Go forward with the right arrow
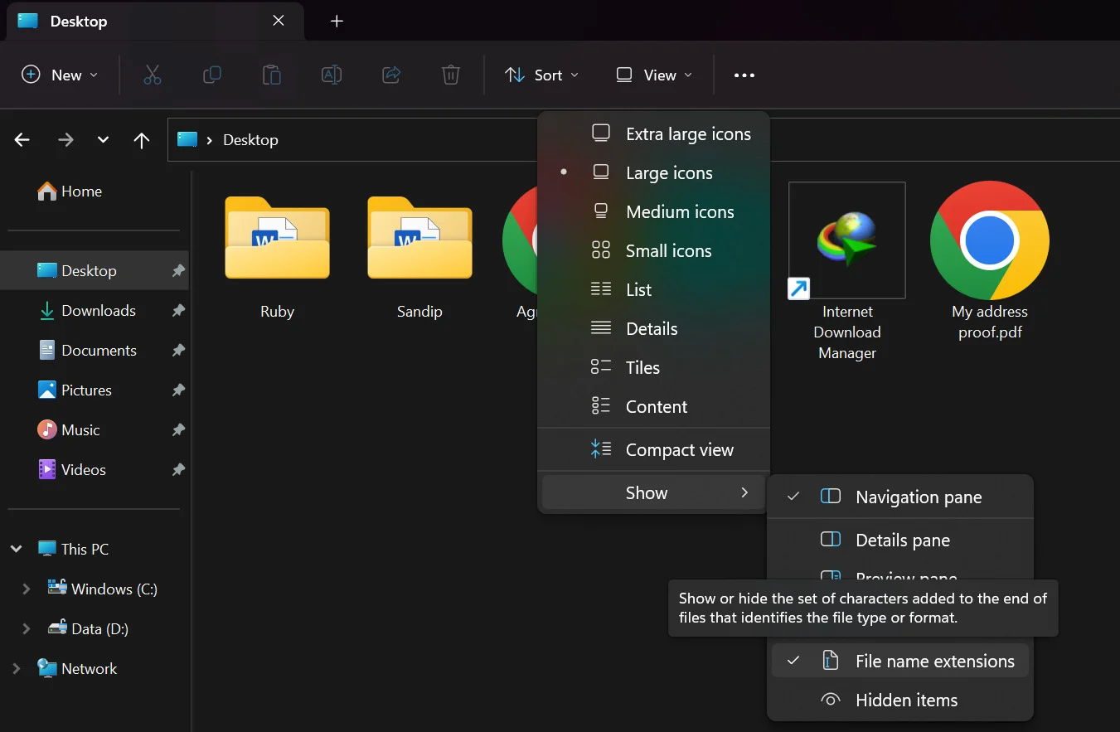Viewport: 1120px width, 732px height. tap(65, 140)
